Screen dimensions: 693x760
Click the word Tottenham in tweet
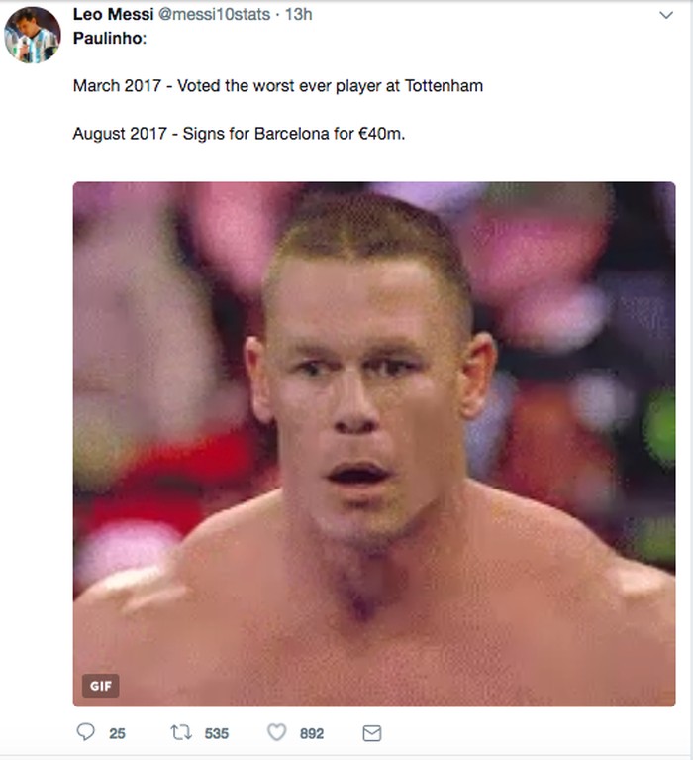click(445, 86)
